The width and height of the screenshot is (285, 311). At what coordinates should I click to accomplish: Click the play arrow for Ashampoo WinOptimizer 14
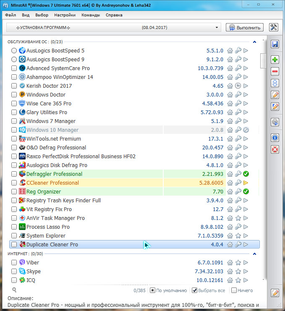(246, 77)
